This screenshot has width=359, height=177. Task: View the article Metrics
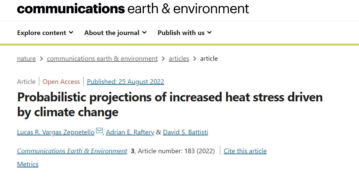coord(28,164)
